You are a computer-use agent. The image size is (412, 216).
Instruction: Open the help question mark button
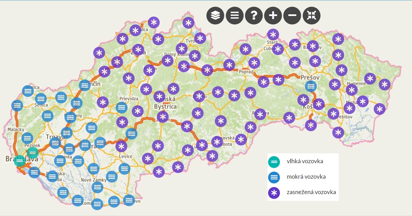click(254, 15)
